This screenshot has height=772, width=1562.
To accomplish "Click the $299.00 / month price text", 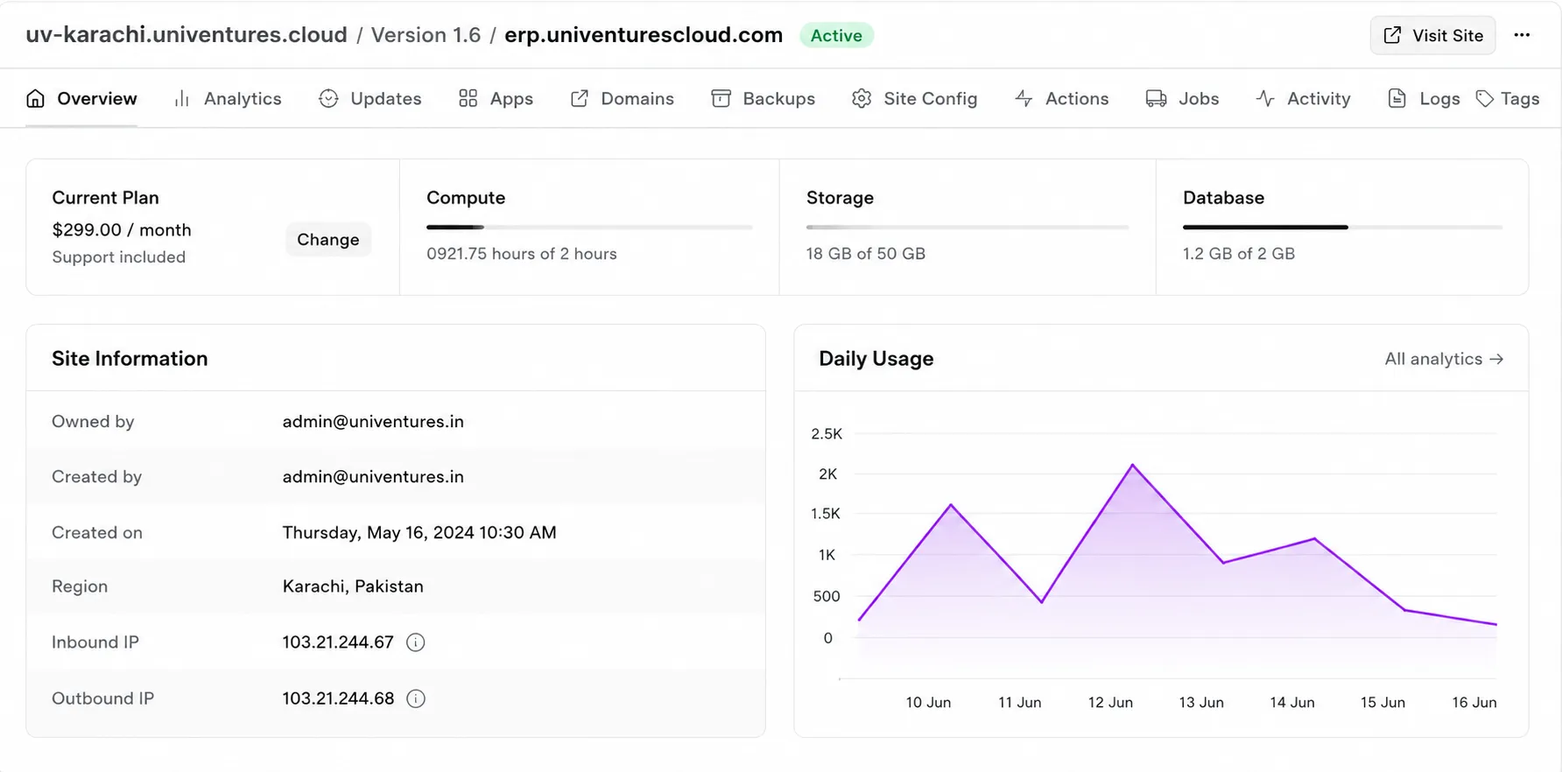I will point(122,230).
